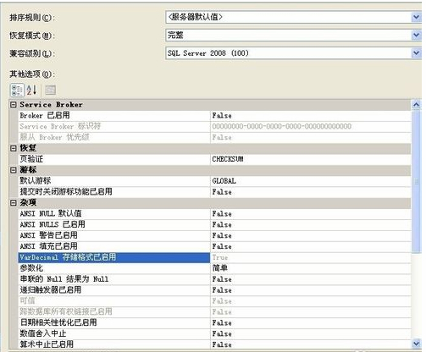This screenshot has width=426, height=352.
Task: Click the CHECKSUM value
Action: pos(228,159)
